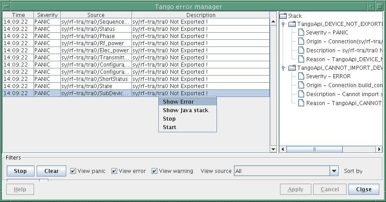The width and height of the screenshot is (386, 202).
Task: Select row sy/rf-tra/tra0/Status
Action: pyautogui.click(x=136, y=29)
